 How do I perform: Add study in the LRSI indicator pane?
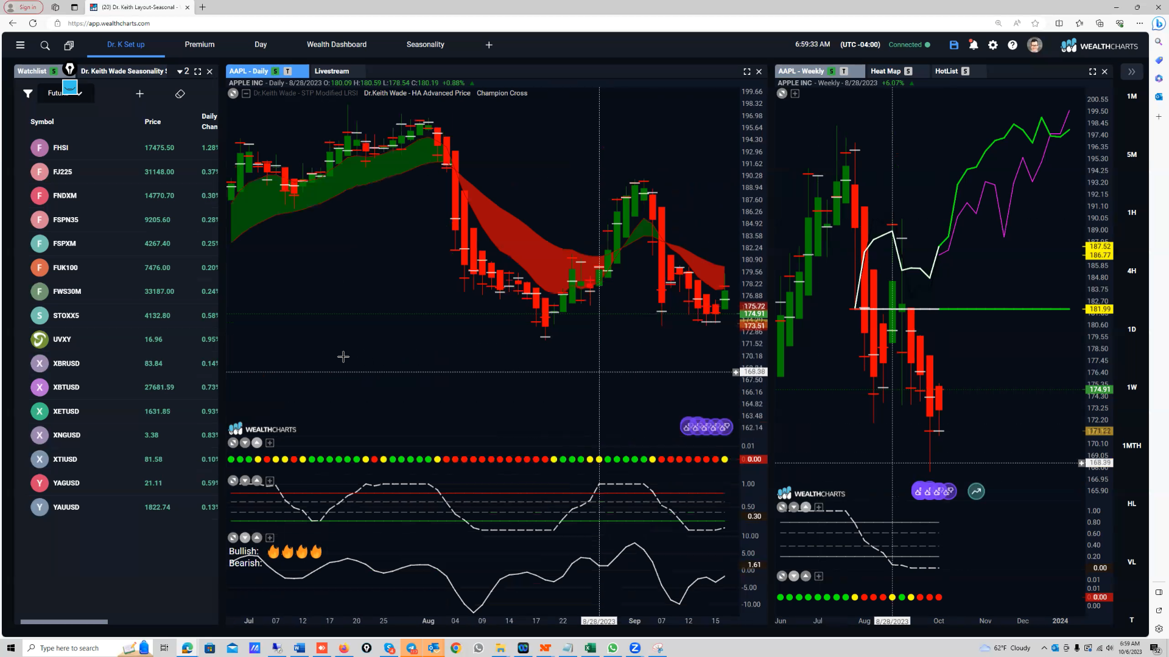point(270,481)
